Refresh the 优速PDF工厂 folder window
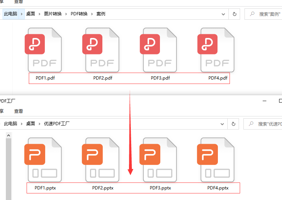Viewport: 282px width, 200px height. click(x=233, y=124)
